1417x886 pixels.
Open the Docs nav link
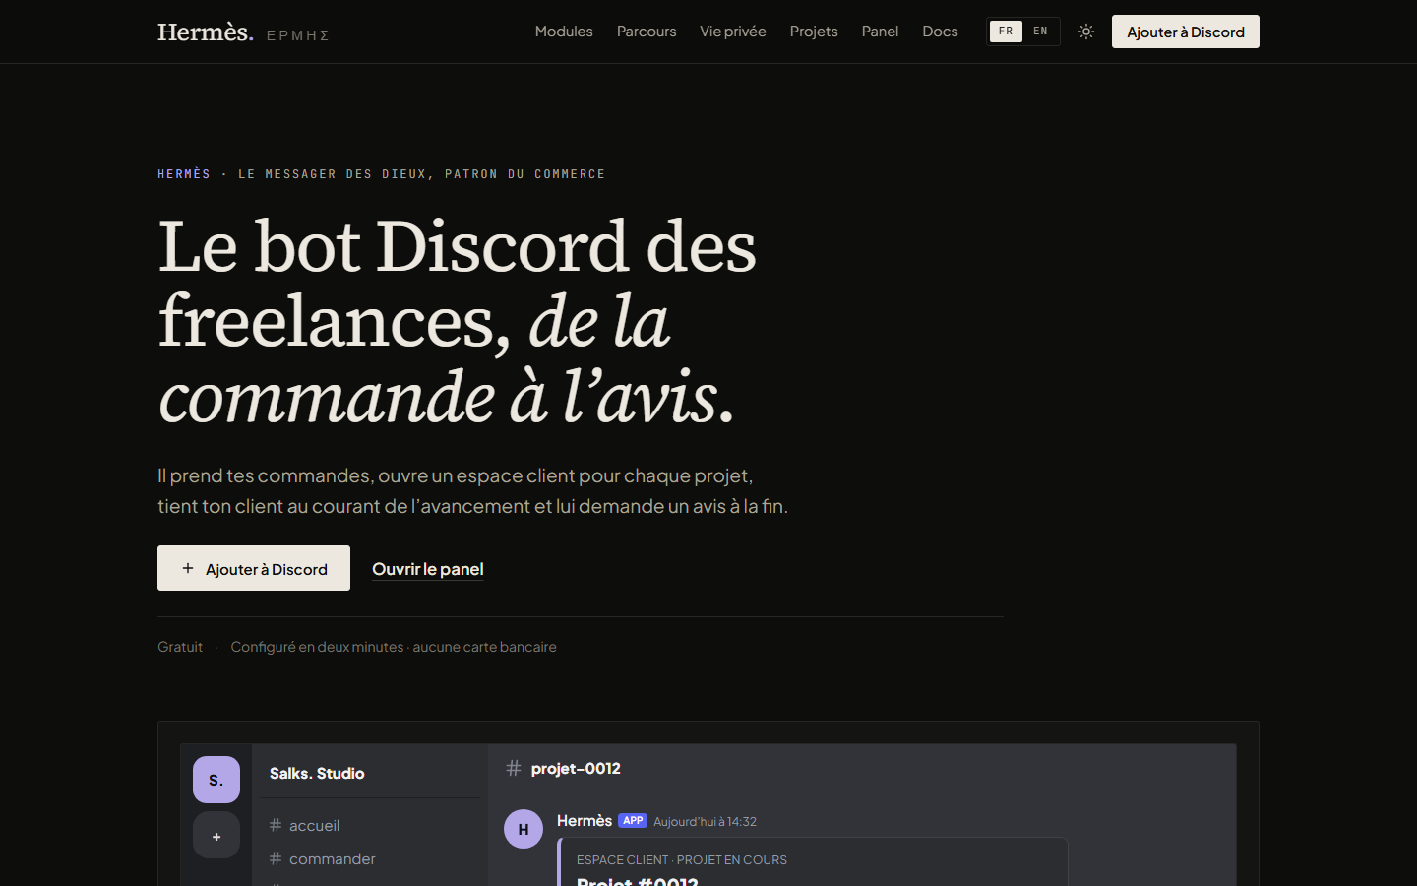click(940, 32)
